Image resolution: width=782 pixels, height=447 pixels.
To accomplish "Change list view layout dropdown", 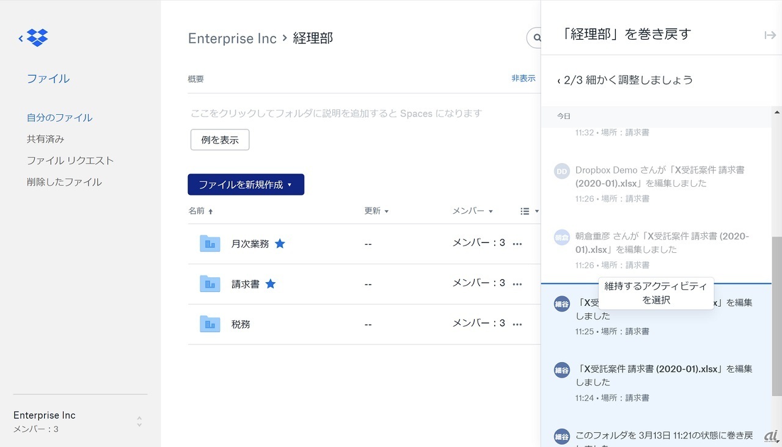I will pos(529,211).
